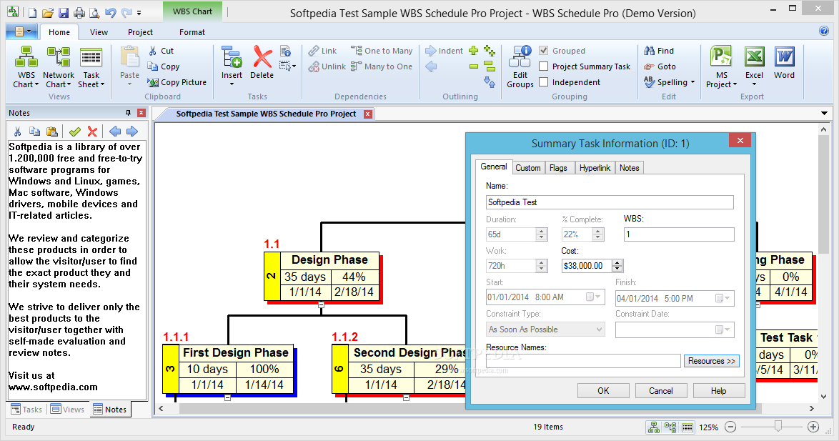This screenshot has width=839, height=441.
Task: Switch to Network Chart view
Action: [x=59, y=67]
